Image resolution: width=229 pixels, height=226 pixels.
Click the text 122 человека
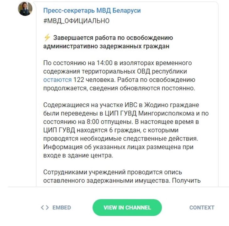point(89,80)
